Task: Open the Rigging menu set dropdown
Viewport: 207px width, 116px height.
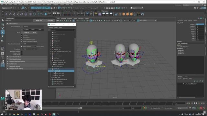Action: (x=7, y=8)
